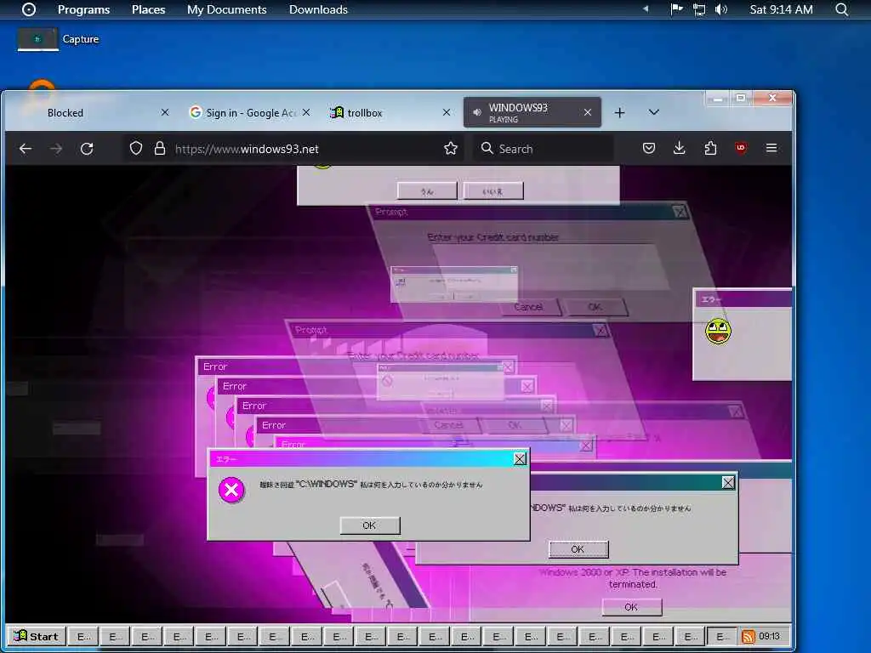
Task: Select the WINDOWS93 playing tab
Action: coord(532,112)
